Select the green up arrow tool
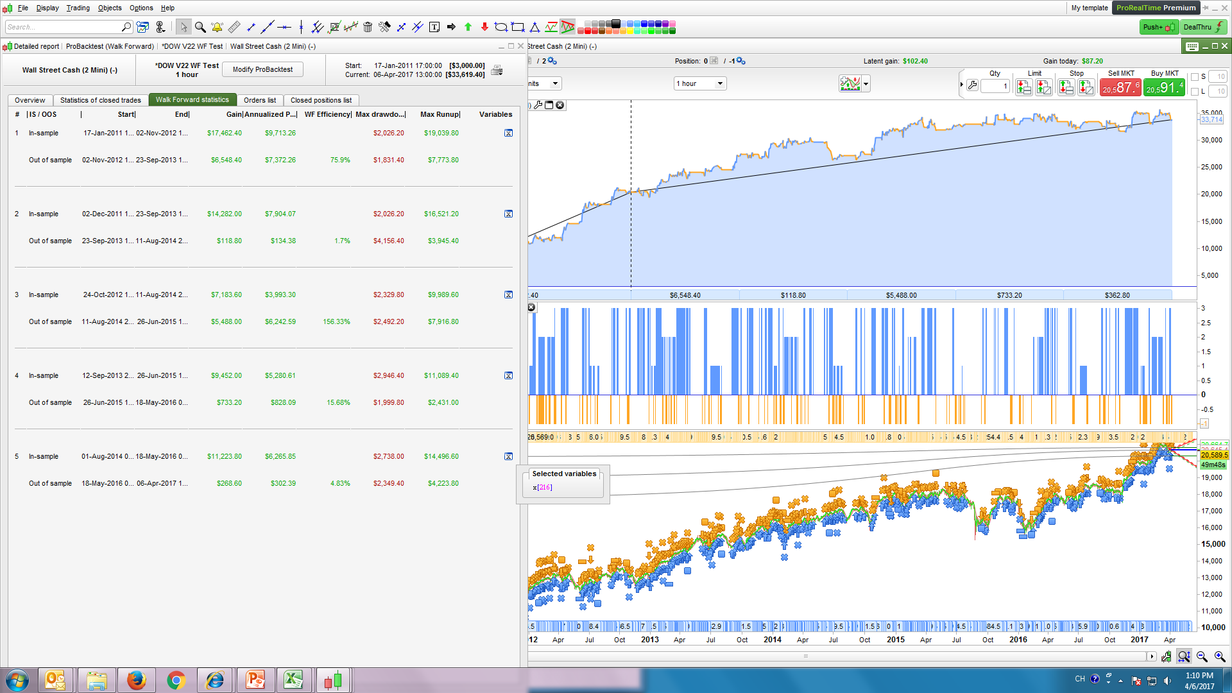This screenshot has width=1232, height=693. click(468, 27)
